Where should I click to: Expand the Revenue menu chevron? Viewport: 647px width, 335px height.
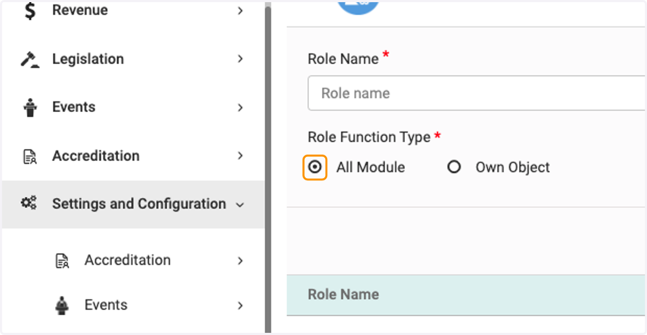(240, 11)
